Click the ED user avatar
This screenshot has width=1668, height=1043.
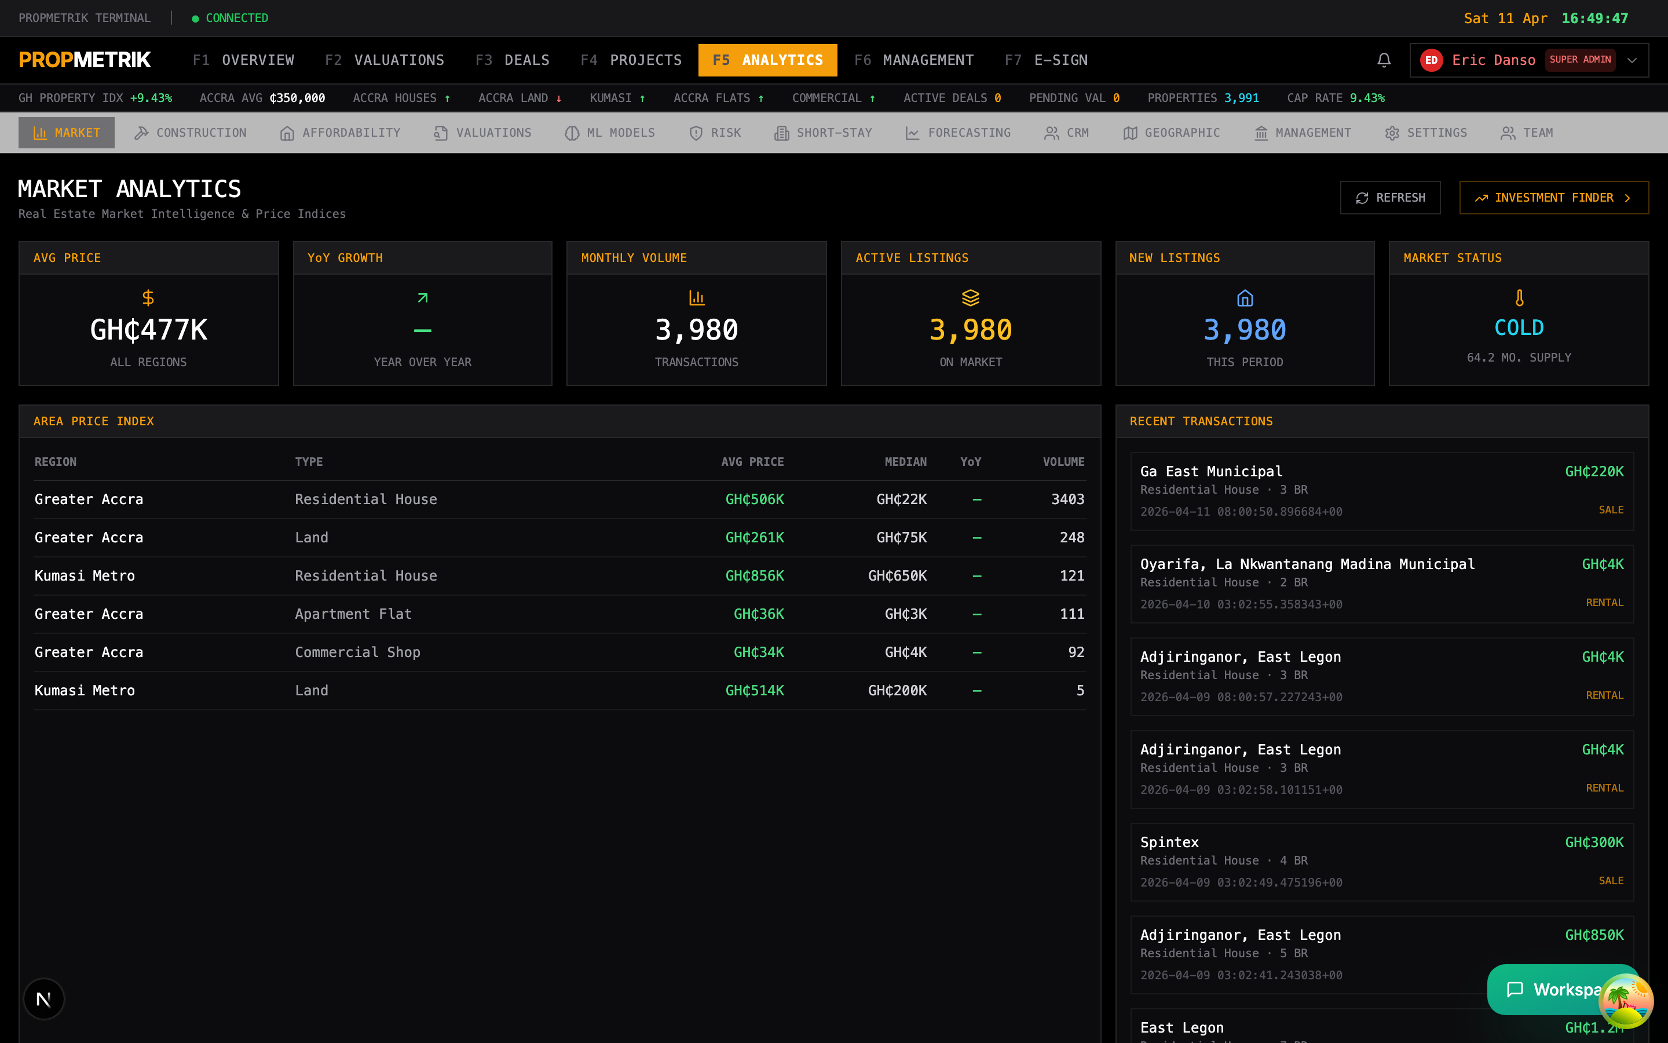[x=1431, y=60]
